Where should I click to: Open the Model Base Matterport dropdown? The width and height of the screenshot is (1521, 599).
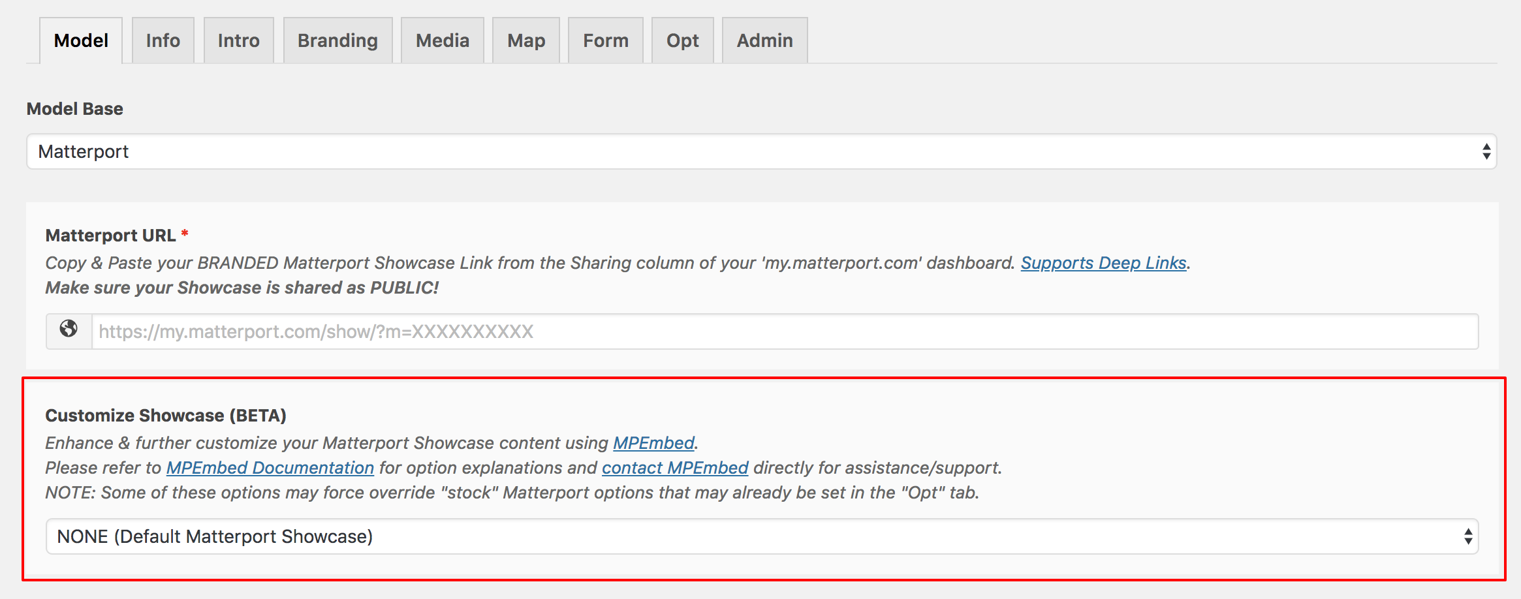(761, 151)
